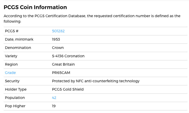Click the PR65CAM grade value

(x=61, y=73)
